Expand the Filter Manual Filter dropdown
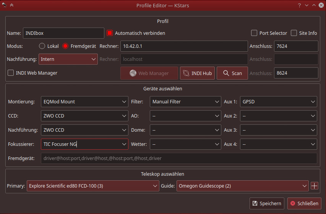This screenshot has height=214, width=326. [185, 102]
